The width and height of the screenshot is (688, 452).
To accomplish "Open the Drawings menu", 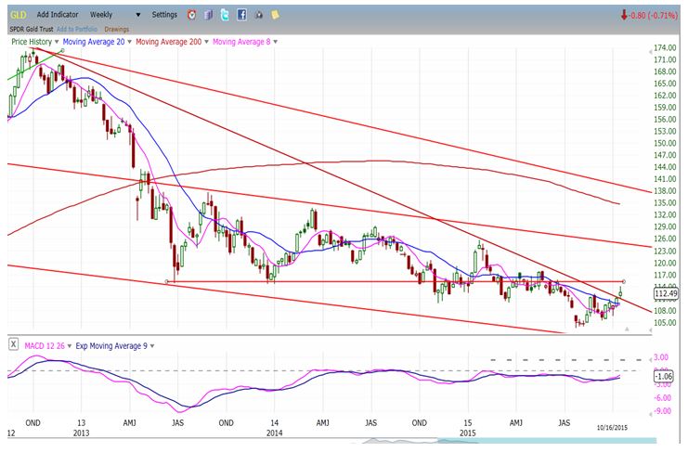I will pos(117,30).
